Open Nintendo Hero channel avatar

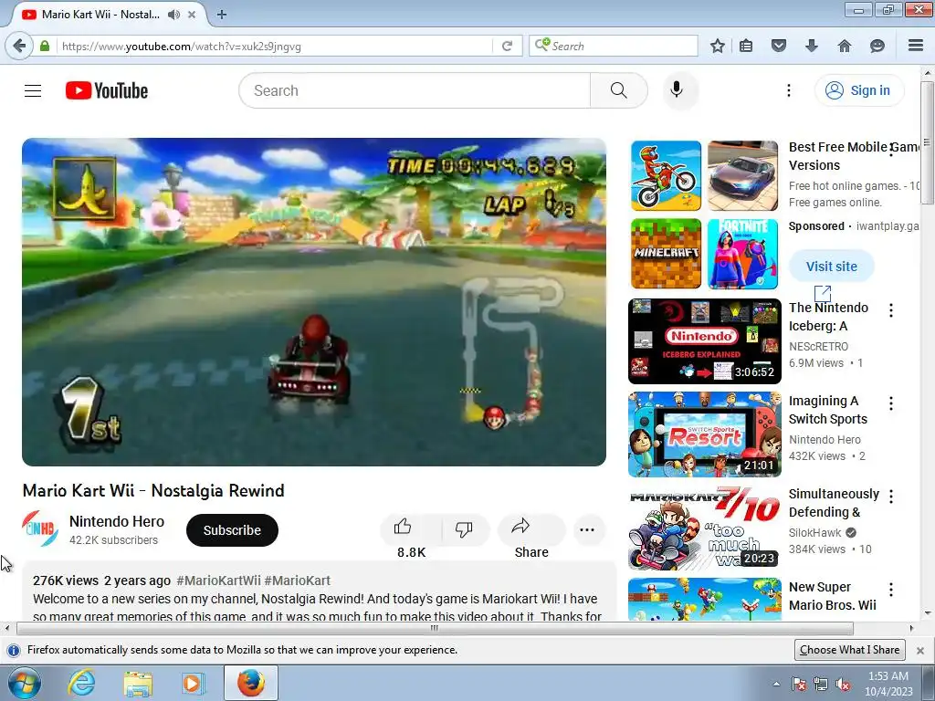(39, 528)
